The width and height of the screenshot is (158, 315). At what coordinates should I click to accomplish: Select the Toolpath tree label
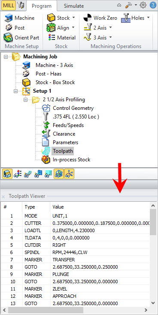[x=63, y=151]
